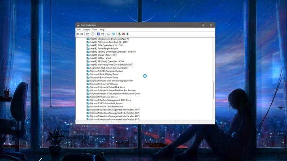Open the Action menu
The height and width of the screenshot is (161, 287).
point(87,30)
